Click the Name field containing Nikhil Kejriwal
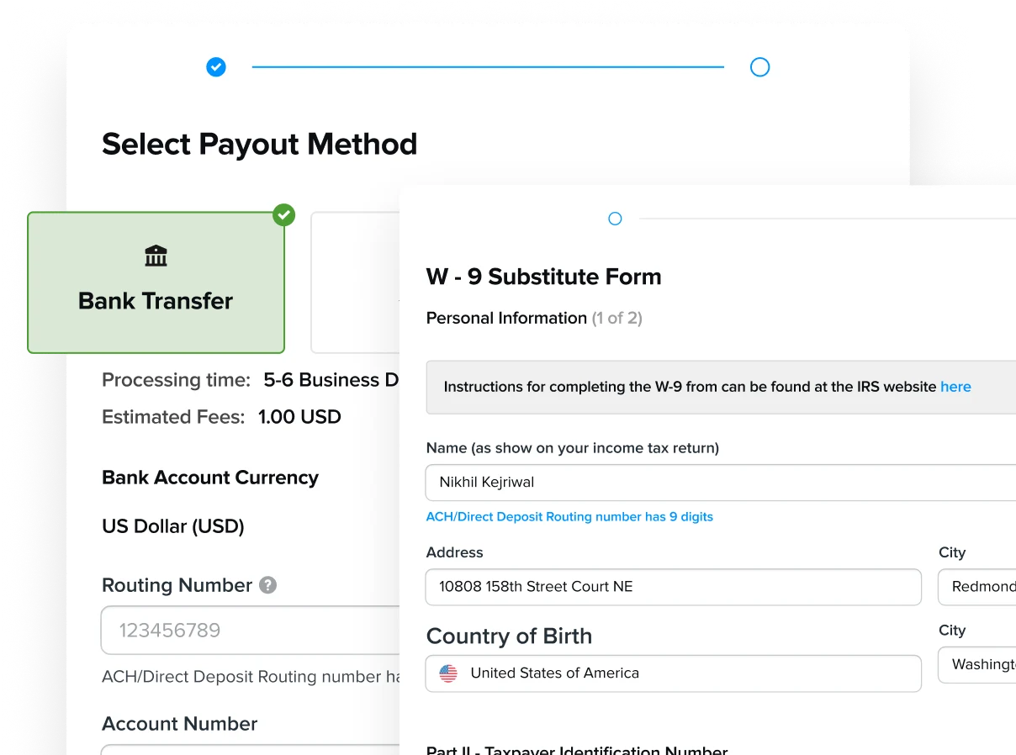Image resolution: width=1016 pixels, height=755 pixels. [x=721, y=483]
